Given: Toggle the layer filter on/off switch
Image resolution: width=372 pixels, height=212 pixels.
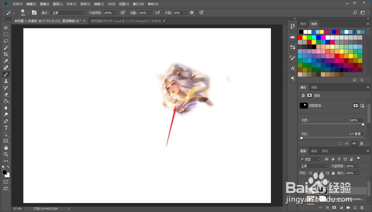Looking at the screenshot, I should [x=358, y=159].
